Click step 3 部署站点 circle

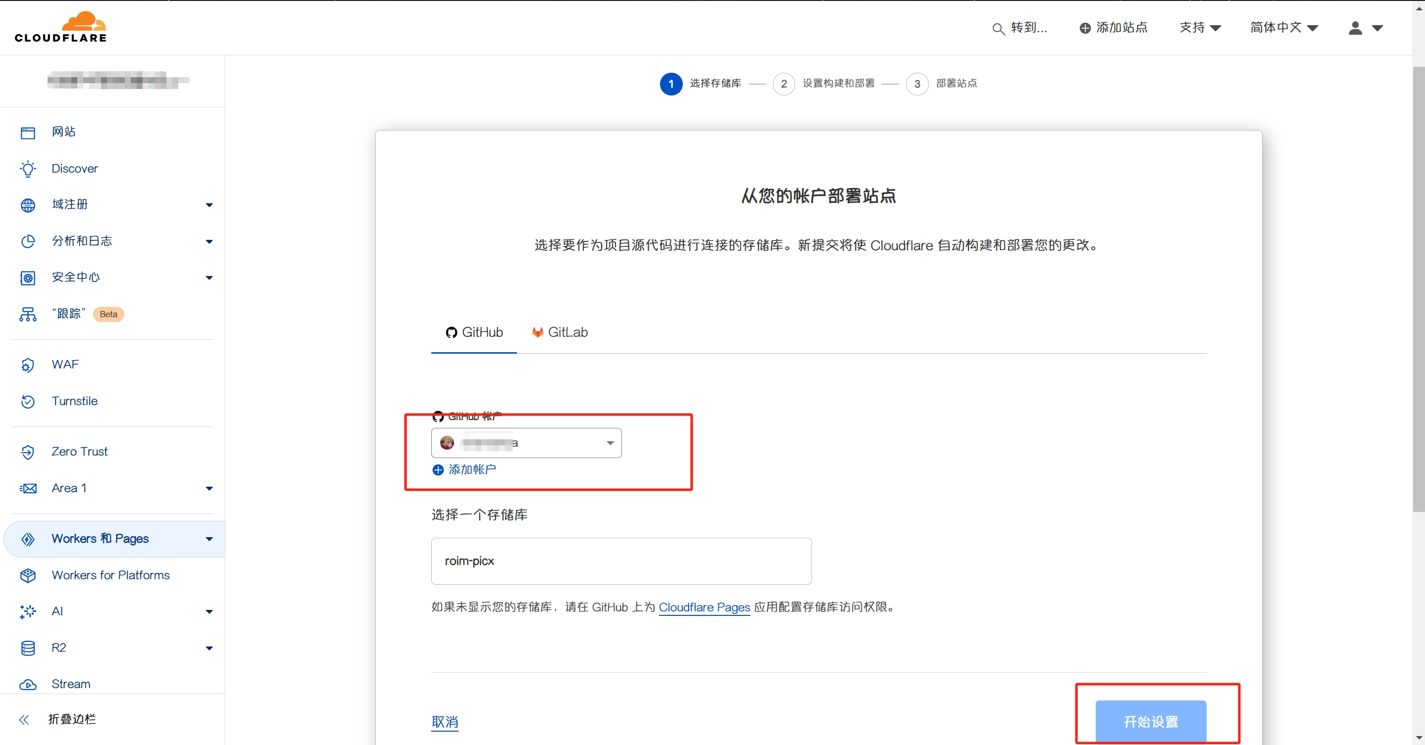[917, 84]
